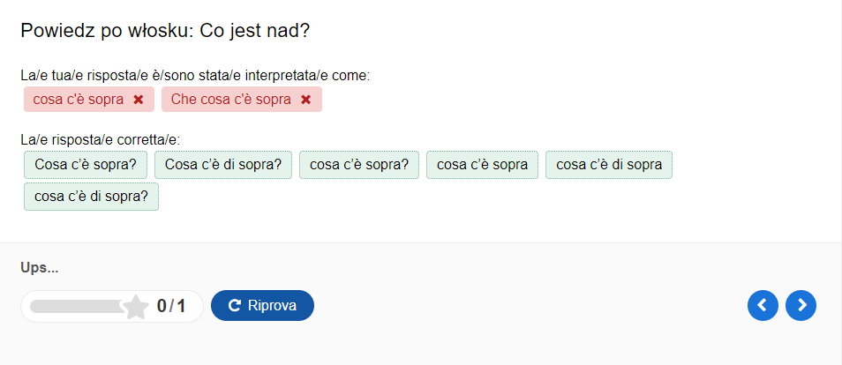Viewport: 842px width, 365px height.
Task: Click the reload icon inside Riprova button
Action: [235, 306]
